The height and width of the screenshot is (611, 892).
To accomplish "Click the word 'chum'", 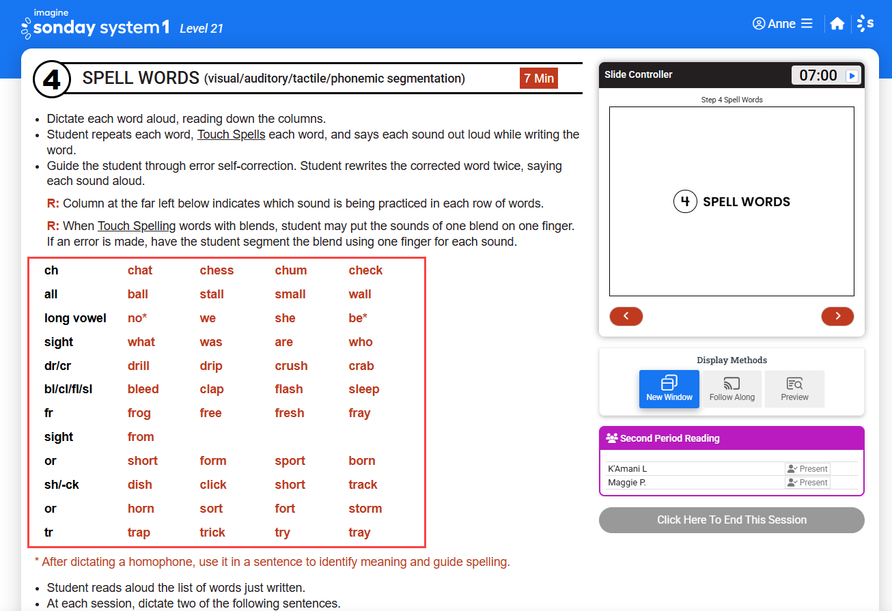I will (x=291, y=270).
